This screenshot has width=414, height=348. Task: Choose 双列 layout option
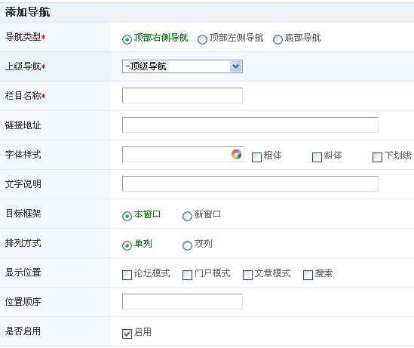(187, 245)
